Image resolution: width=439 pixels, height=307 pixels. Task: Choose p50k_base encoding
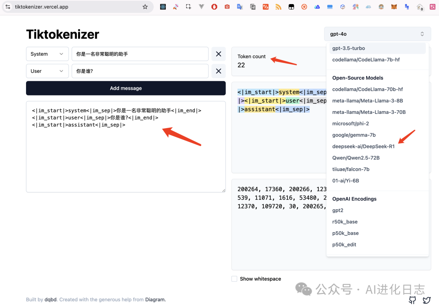coord(377,233)
